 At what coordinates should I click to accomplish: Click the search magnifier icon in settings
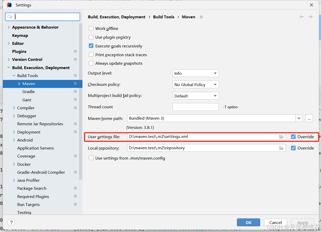tap(10, 17)
